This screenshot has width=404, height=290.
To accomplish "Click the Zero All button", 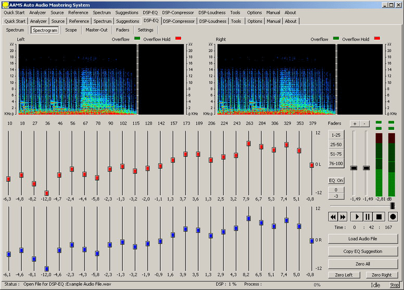I will (363, 264).
